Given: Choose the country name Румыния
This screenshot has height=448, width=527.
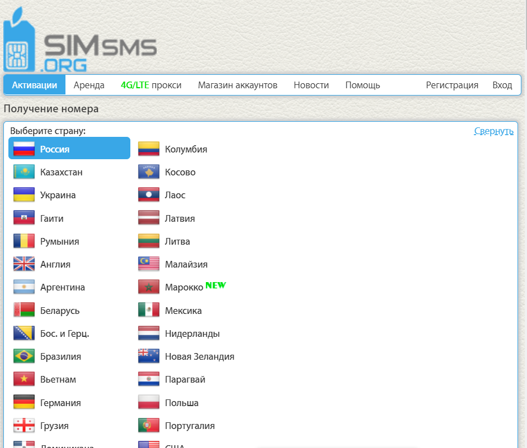Looking at the screenshot, I should 59,242.
